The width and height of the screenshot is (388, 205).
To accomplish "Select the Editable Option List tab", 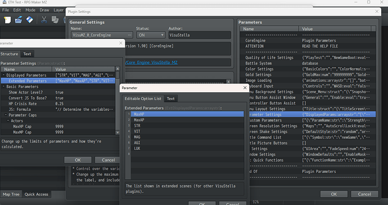I will pos(143,99).
